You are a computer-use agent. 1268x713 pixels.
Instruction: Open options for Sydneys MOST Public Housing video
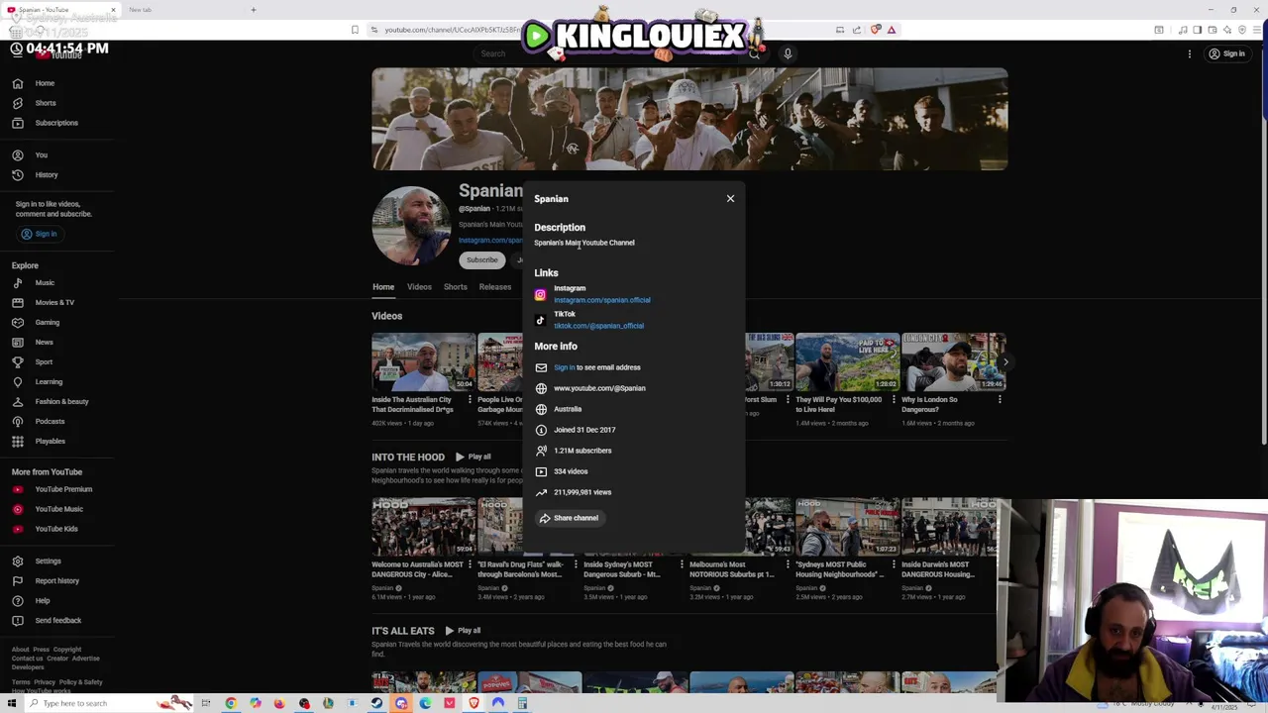point(894,564)
